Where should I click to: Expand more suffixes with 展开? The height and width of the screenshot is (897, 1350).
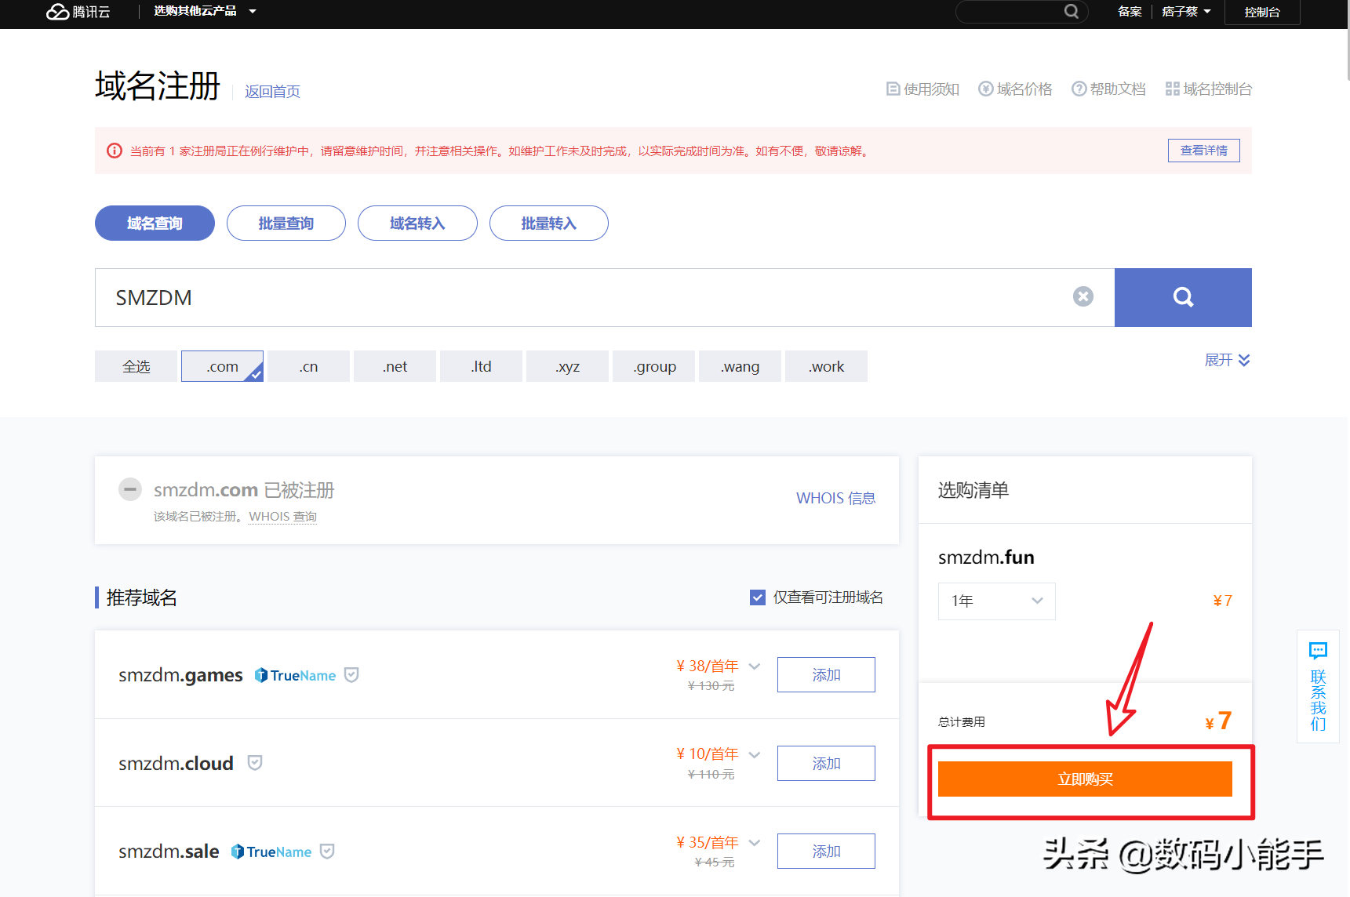click(x=1228, y=360)
